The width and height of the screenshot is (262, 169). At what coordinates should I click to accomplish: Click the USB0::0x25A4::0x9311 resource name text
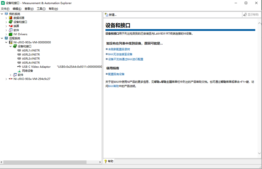pos(79,67)
